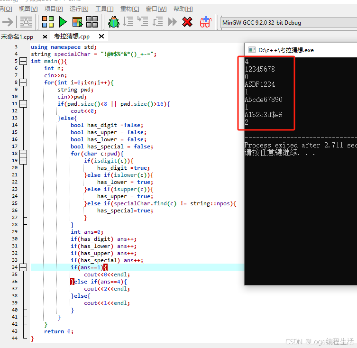Viewport: 357px width, 348px height.
Task: Click the Compile and Run icon
Action: (x=77, y=22)
